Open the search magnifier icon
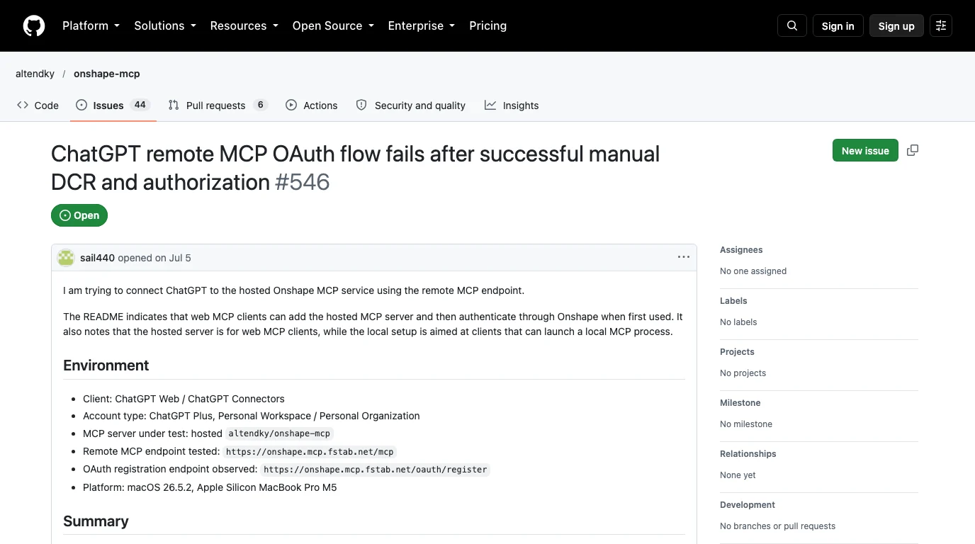This screenshot has height=544, width=975. point(792,26)
